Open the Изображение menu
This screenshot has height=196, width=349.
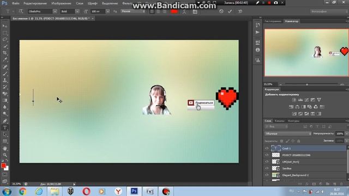[61, 3]
